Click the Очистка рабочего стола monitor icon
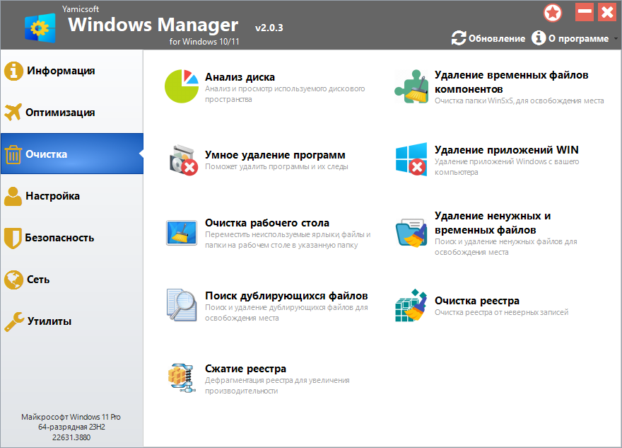The height and width of the screenshot is (448, 622). (182, 233)
